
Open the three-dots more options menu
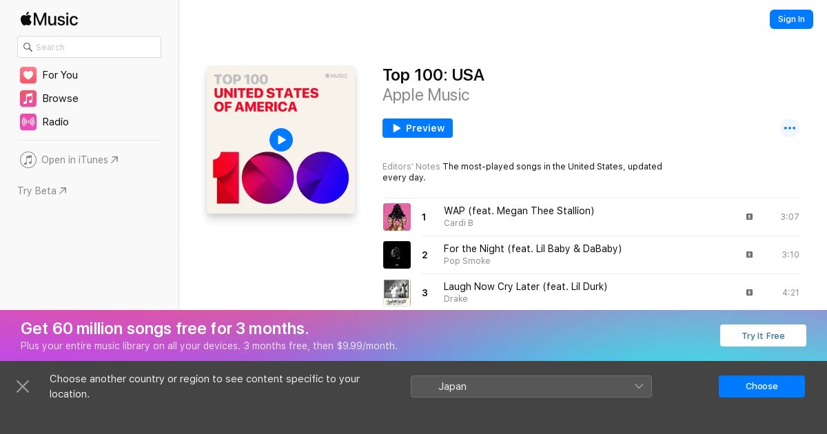click(x=790, y=128)
